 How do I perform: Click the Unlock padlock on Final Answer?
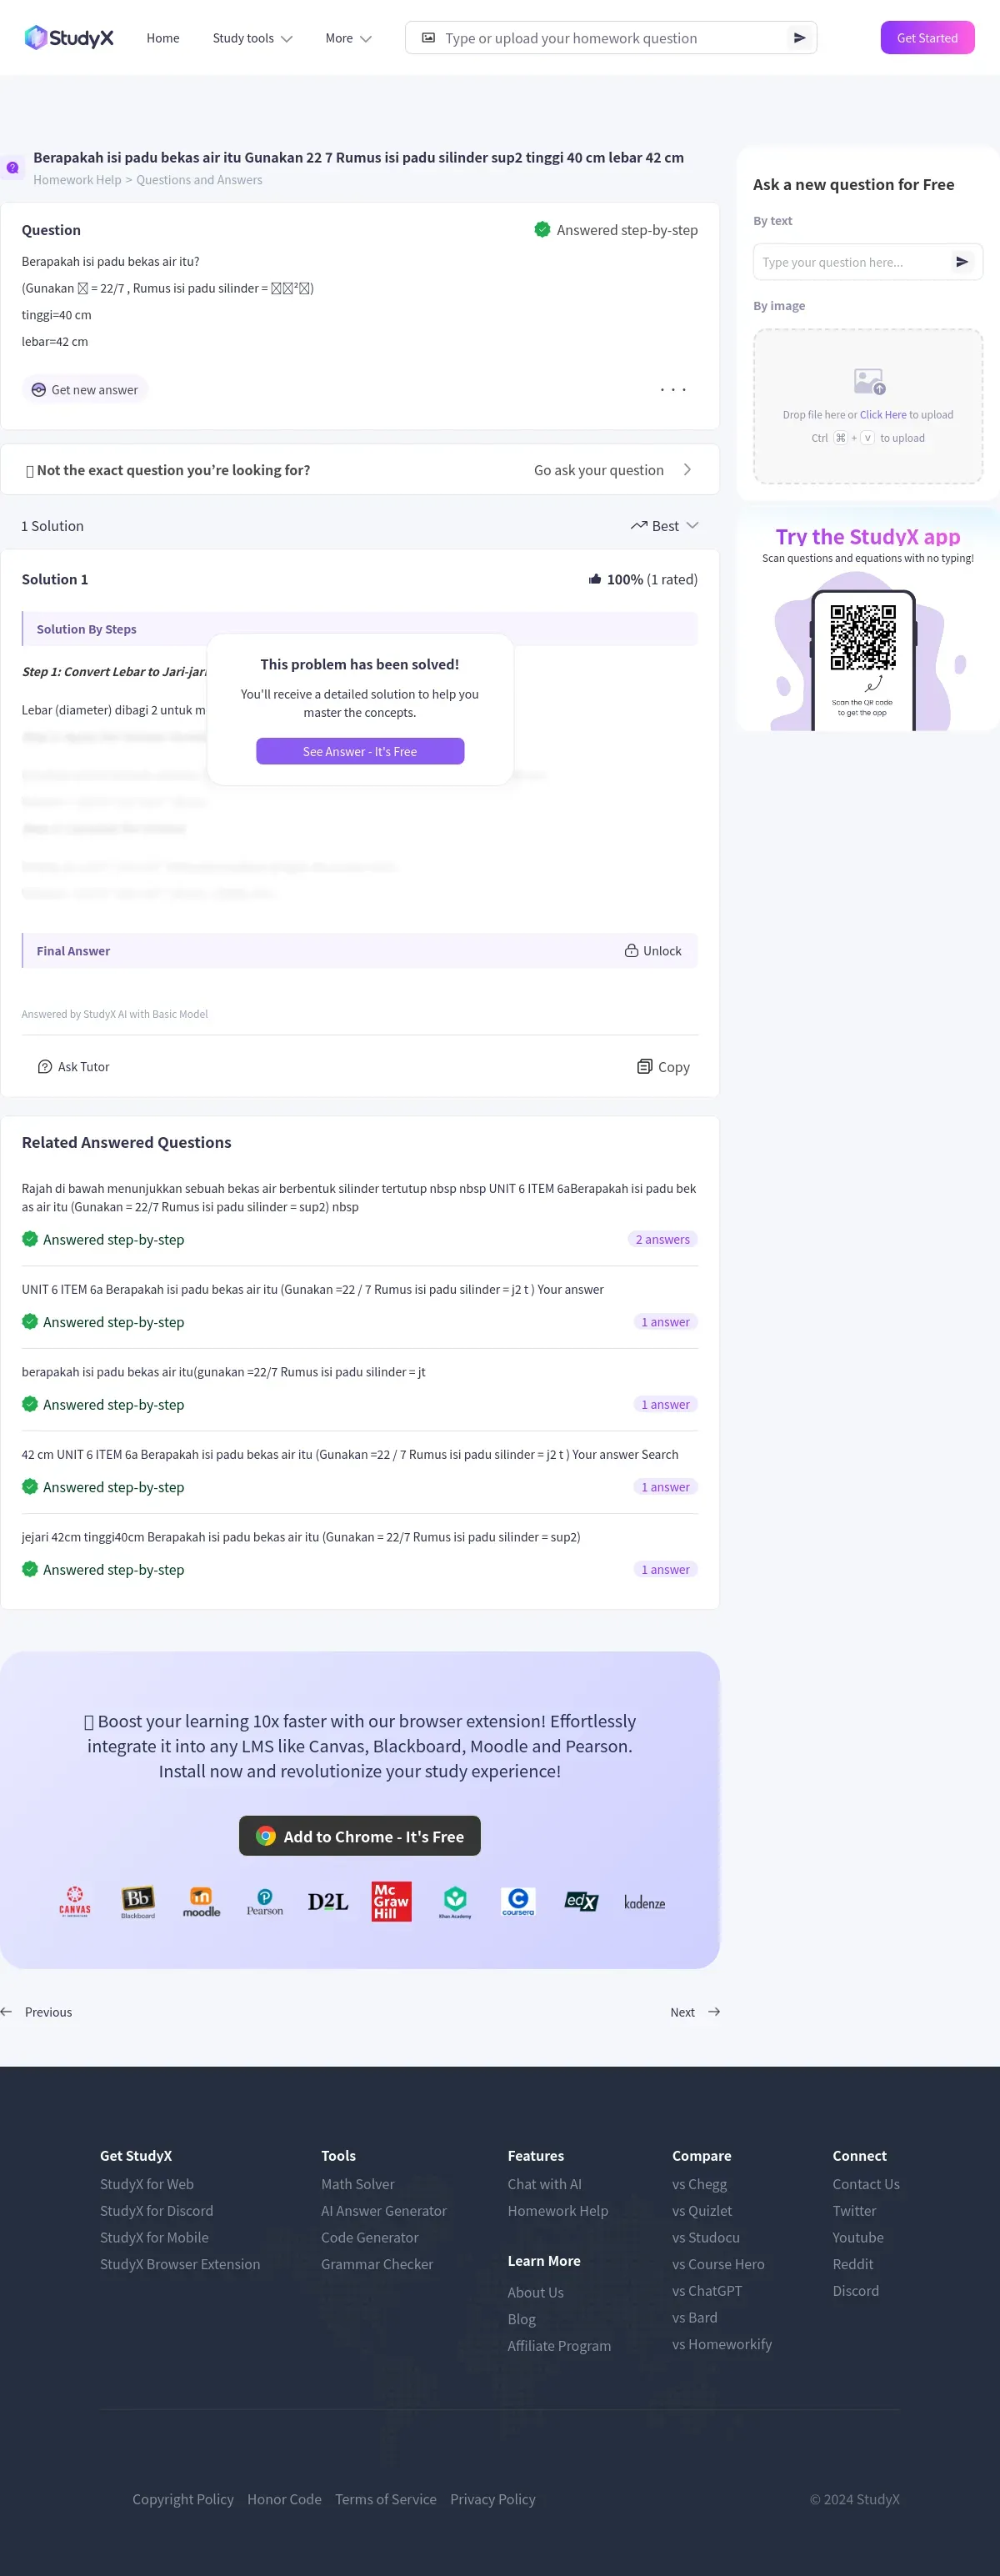point(631,951)
